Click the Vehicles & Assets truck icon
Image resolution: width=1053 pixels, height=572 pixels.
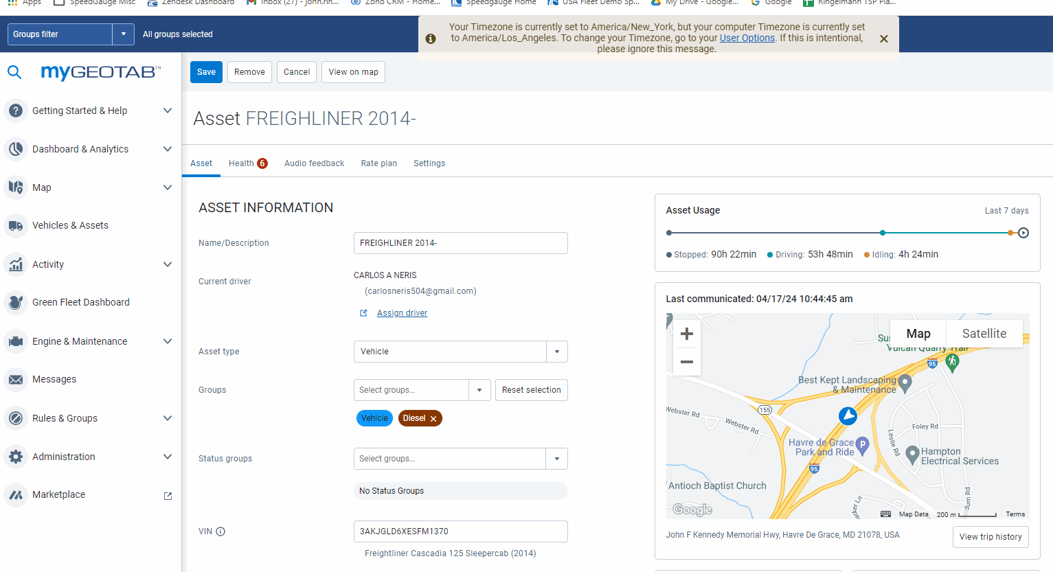pyautogui.click(x=16, y=225)
